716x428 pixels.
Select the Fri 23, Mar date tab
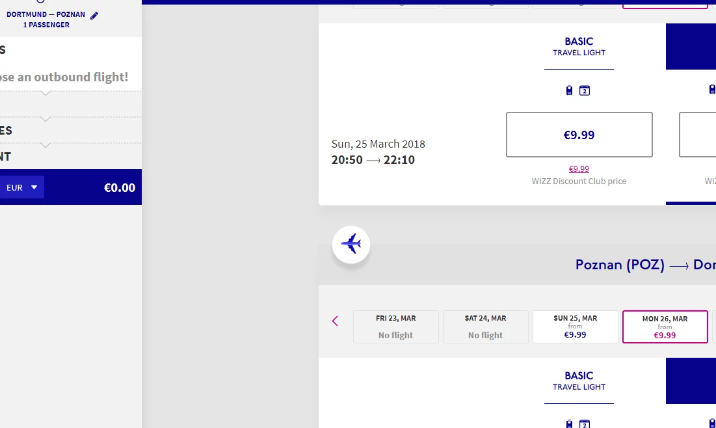click(x=395, y=327)
